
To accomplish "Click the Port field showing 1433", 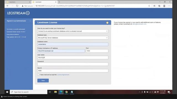I will (97, 51).
